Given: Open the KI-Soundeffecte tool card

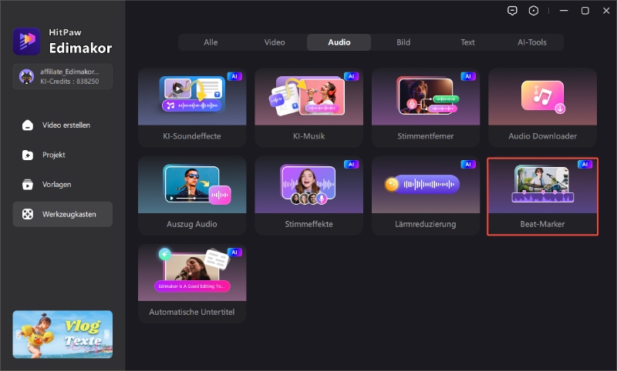Looking at the screenshot, I should (192, 107).
